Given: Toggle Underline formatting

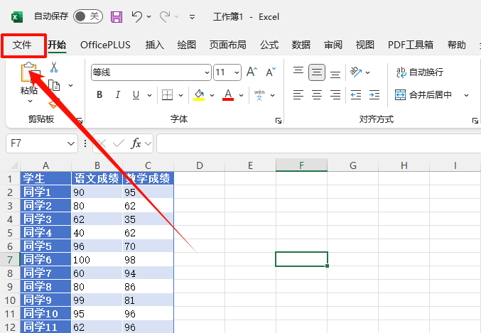Looking at the screenshot, I should click(x=136, y=94).
